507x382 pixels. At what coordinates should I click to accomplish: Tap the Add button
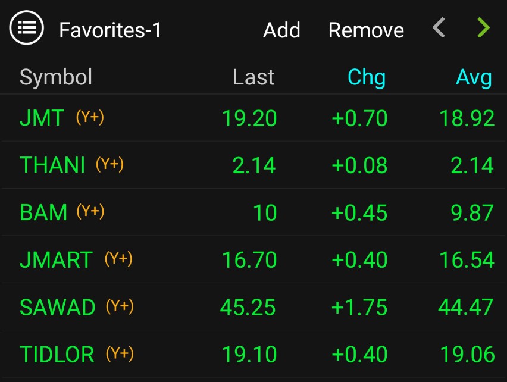281,30
